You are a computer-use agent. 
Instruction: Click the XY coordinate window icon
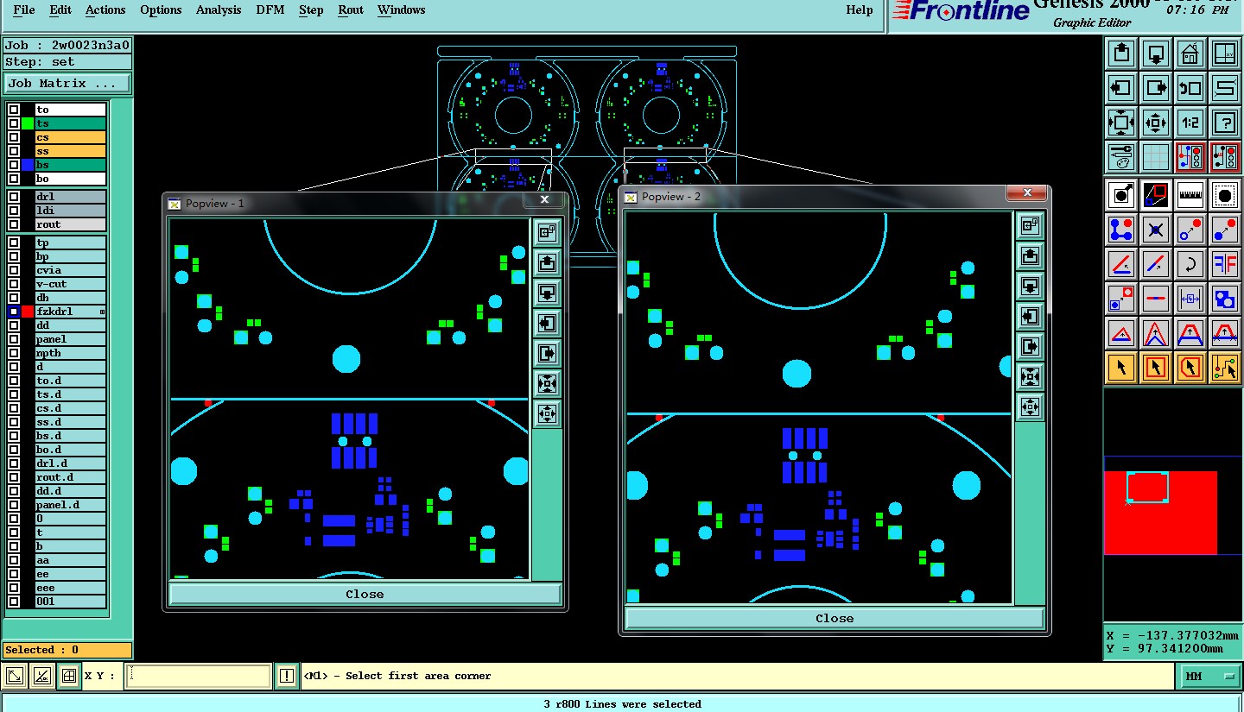tap(1224, 54)
